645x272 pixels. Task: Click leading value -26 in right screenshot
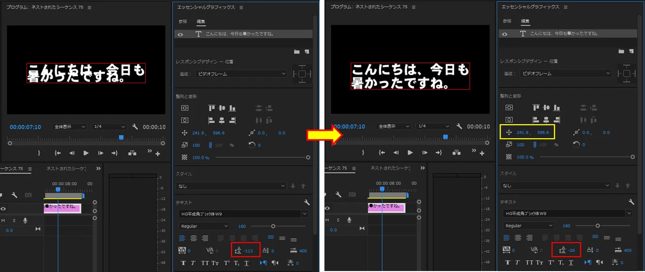pyautogui.click(x=572, y=250)
